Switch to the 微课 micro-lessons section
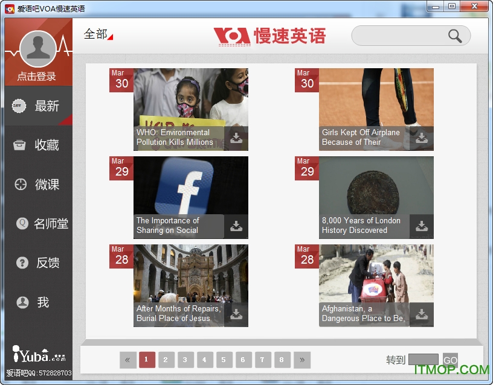 pos(38,184)
